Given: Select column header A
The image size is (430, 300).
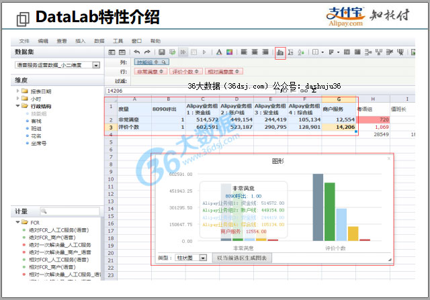Looking at the screenshot, I should tap(134, 99).
